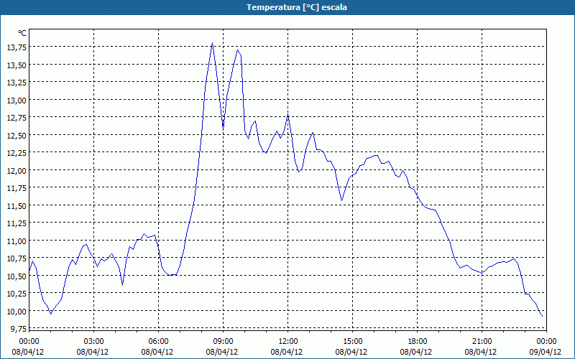
Task: Click the 11,75 y-axis label
Action: click(x=17, y=188)
